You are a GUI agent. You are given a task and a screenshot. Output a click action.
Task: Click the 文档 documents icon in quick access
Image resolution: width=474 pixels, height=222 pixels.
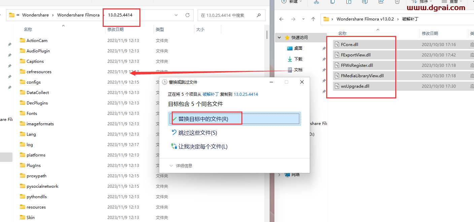pyautogui.click(x=290, y=70)
